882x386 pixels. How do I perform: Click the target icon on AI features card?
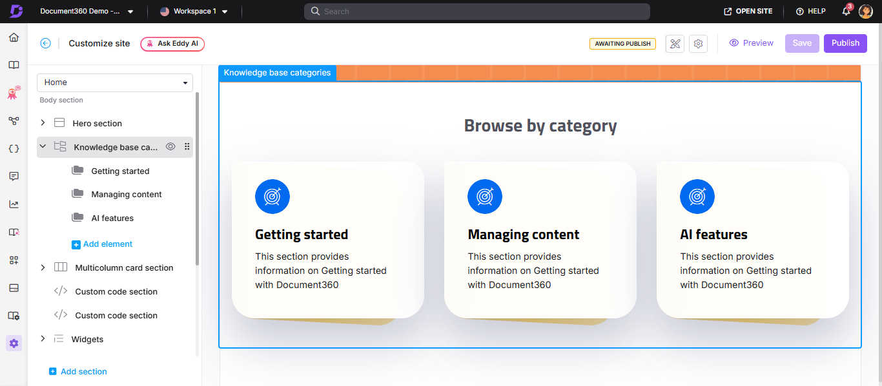pos(697,197)
